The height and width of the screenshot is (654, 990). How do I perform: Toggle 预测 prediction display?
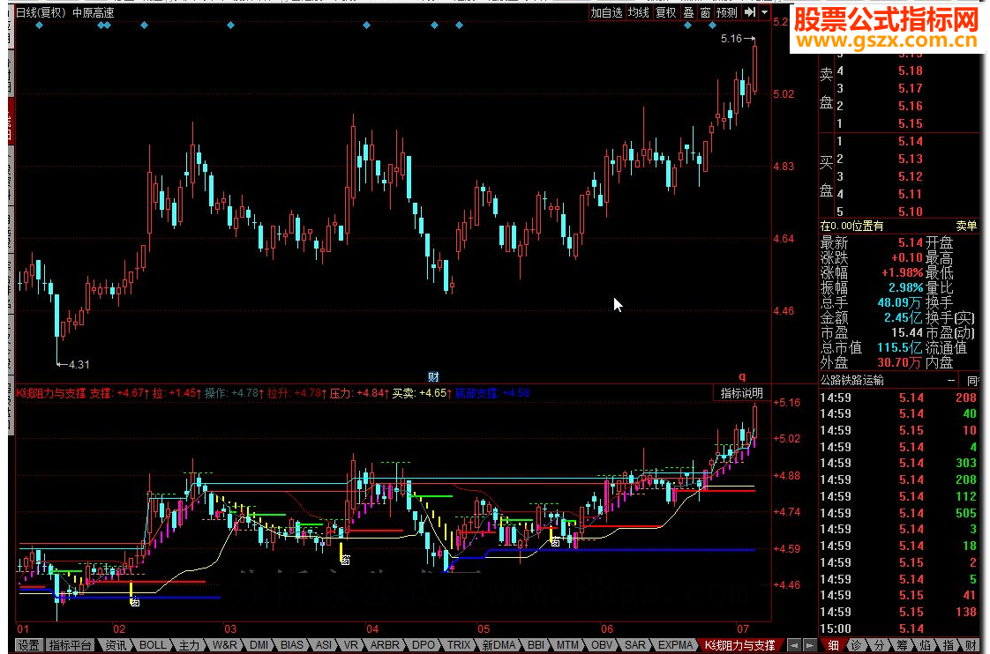point(726,12)
